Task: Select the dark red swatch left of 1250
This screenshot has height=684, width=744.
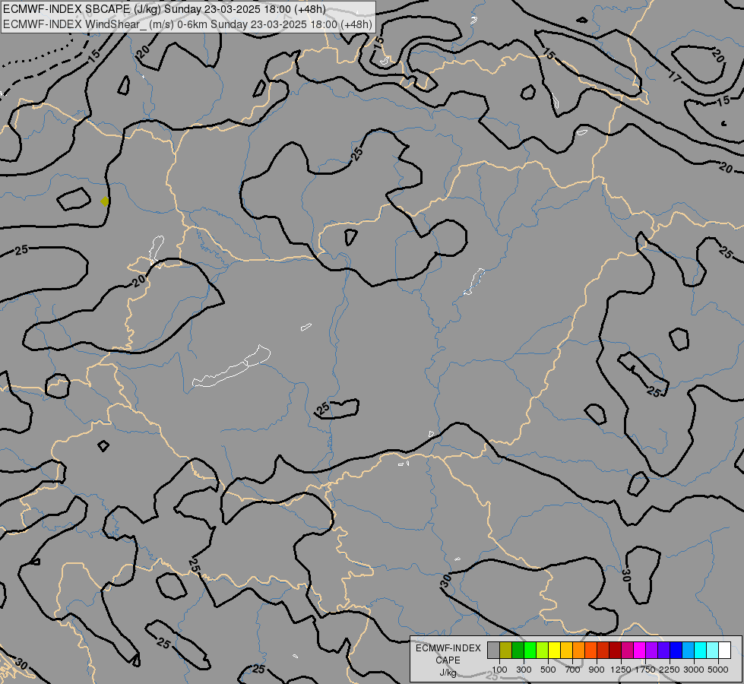Action: pos(615,650)
